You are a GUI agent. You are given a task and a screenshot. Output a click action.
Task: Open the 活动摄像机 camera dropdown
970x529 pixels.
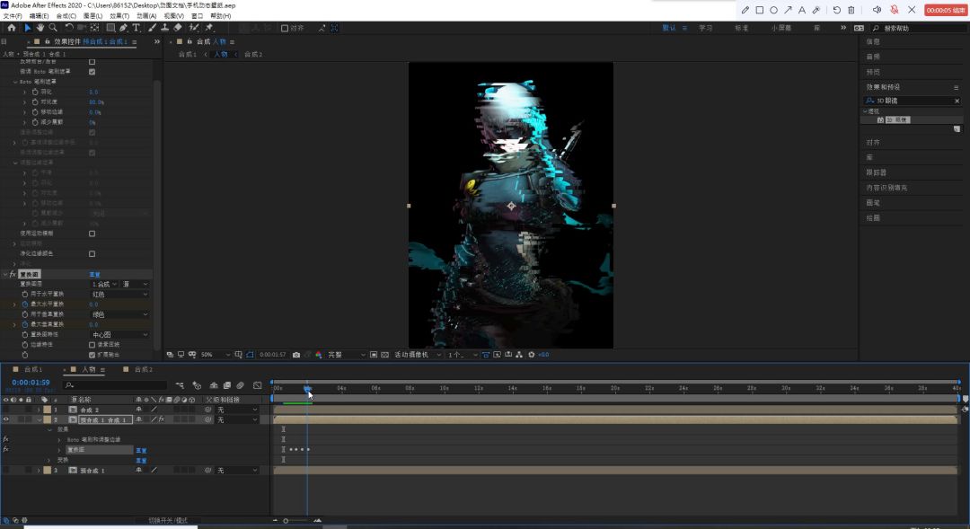point(418,355)
